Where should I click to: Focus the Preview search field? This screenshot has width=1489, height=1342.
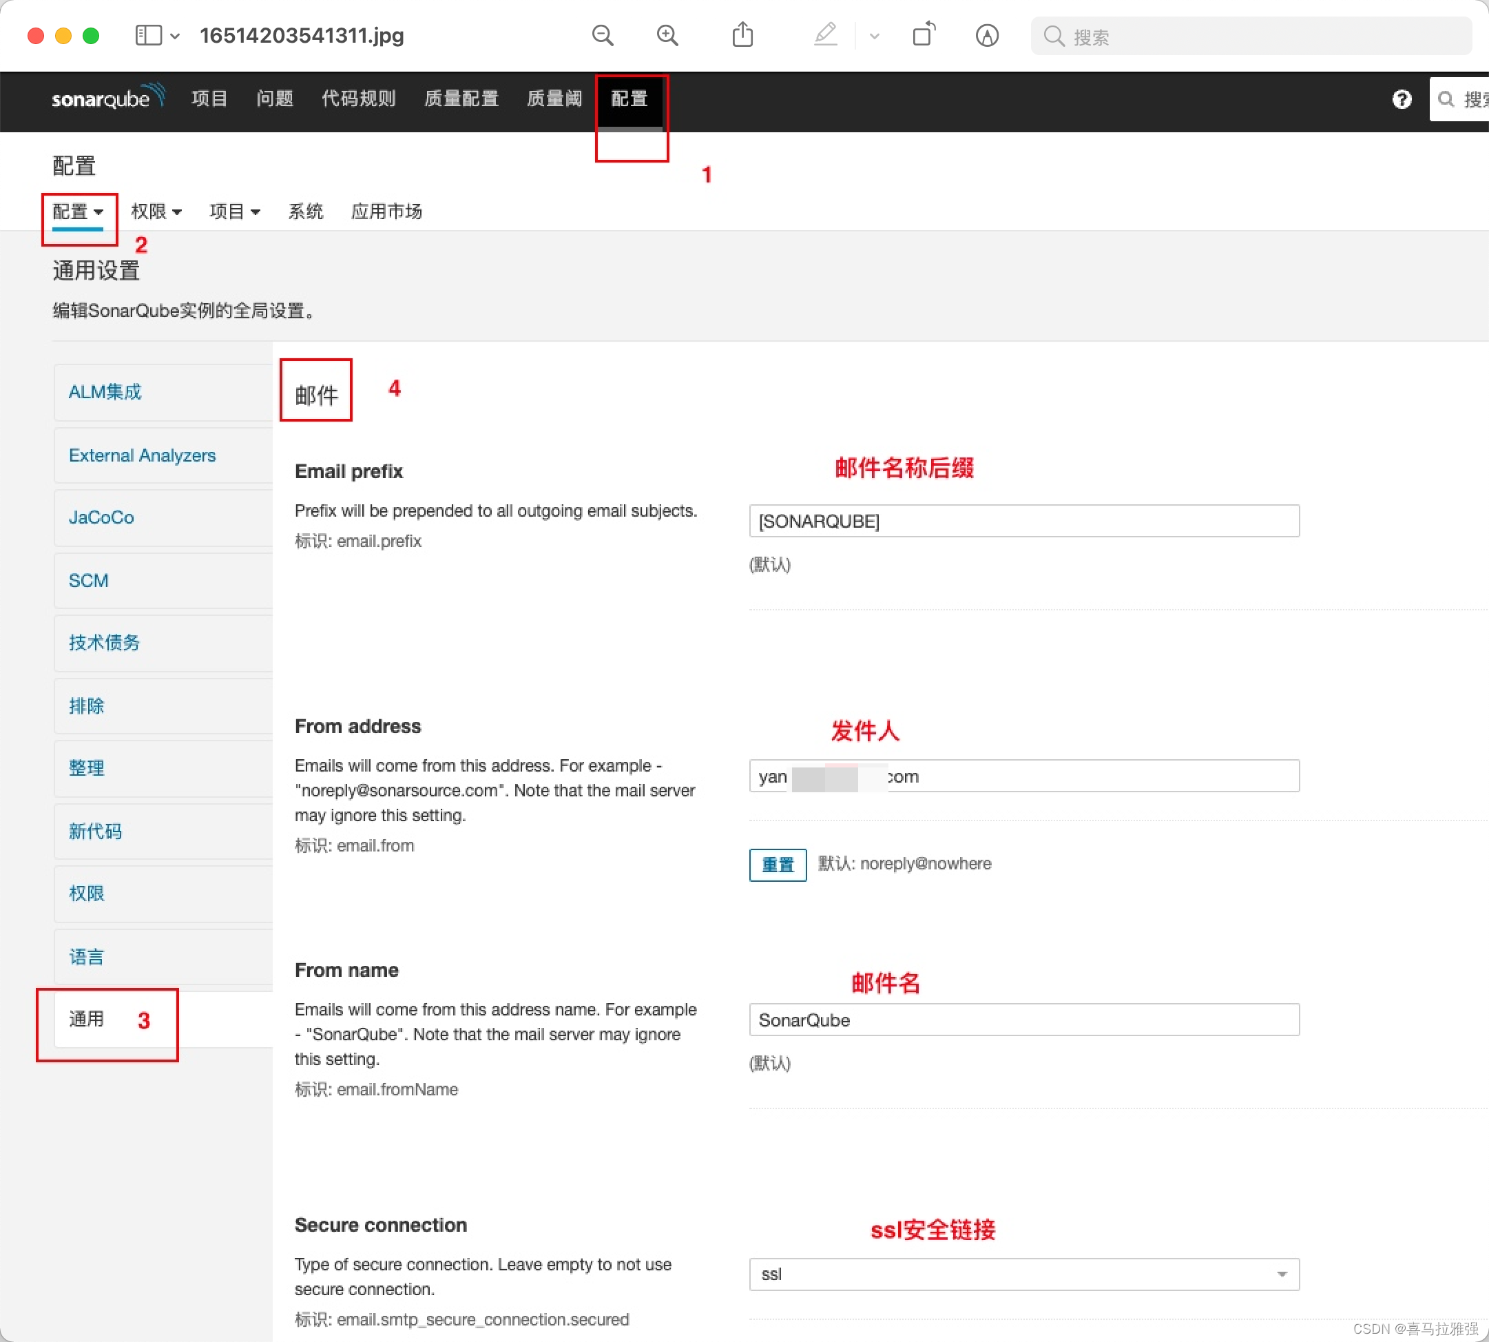pyautogui.click(x=1251, y=36)
